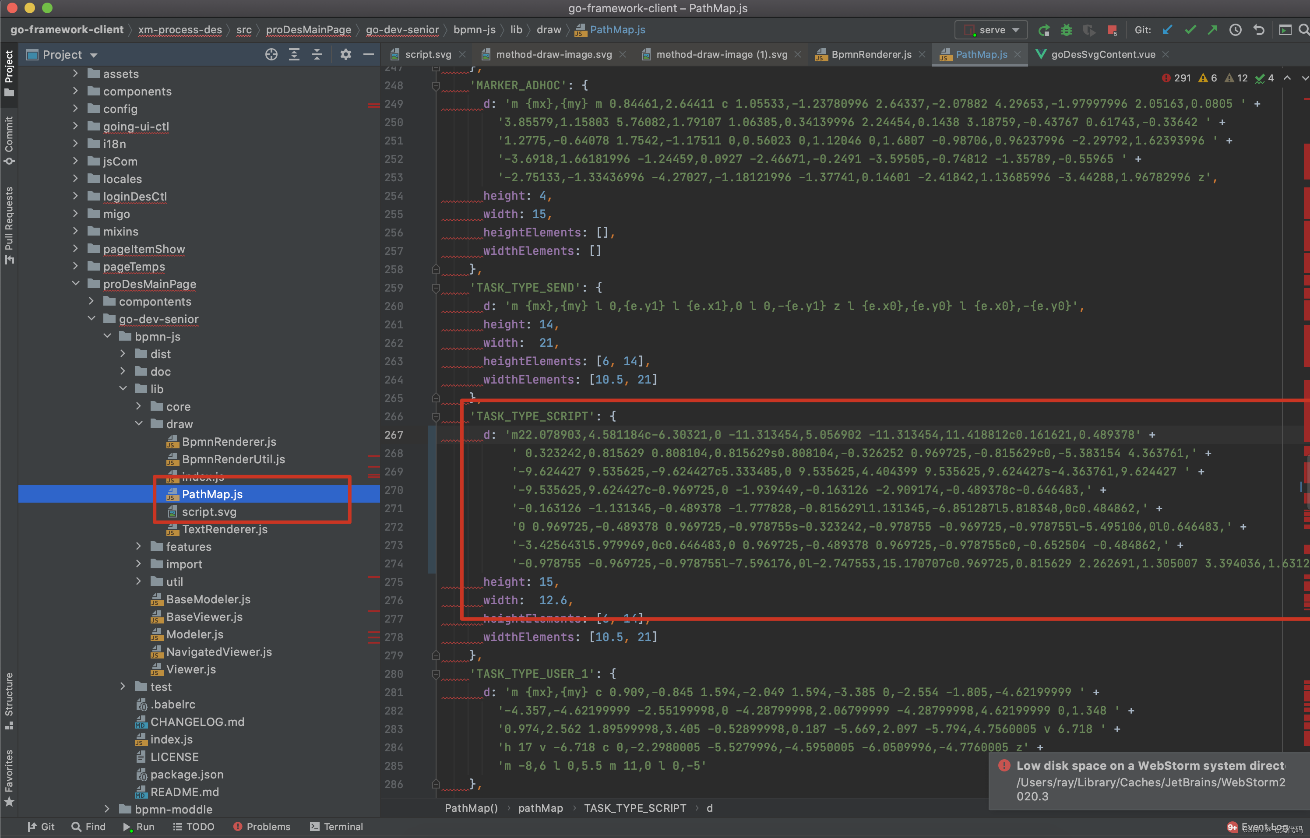Collapse the draw folder
The image size is (1310, 838).
coord(138,423)
